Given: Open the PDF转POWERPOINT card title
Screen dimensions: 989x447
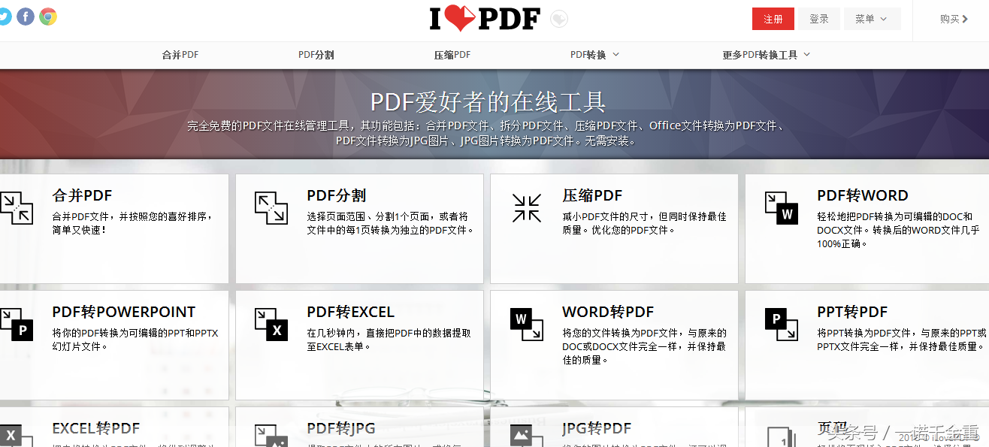Looking at the screenshot, I should pos(124,312).
